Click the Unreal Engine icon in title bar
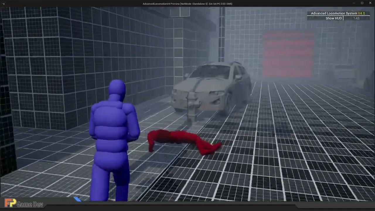This screenshot has width=375, height=211. (x=4, y=3)
